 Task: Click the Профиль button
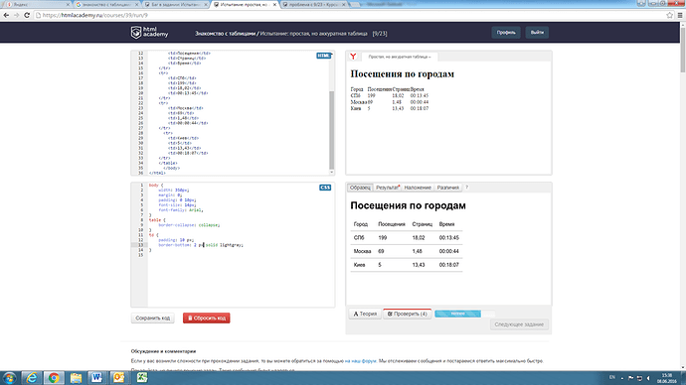506,33
